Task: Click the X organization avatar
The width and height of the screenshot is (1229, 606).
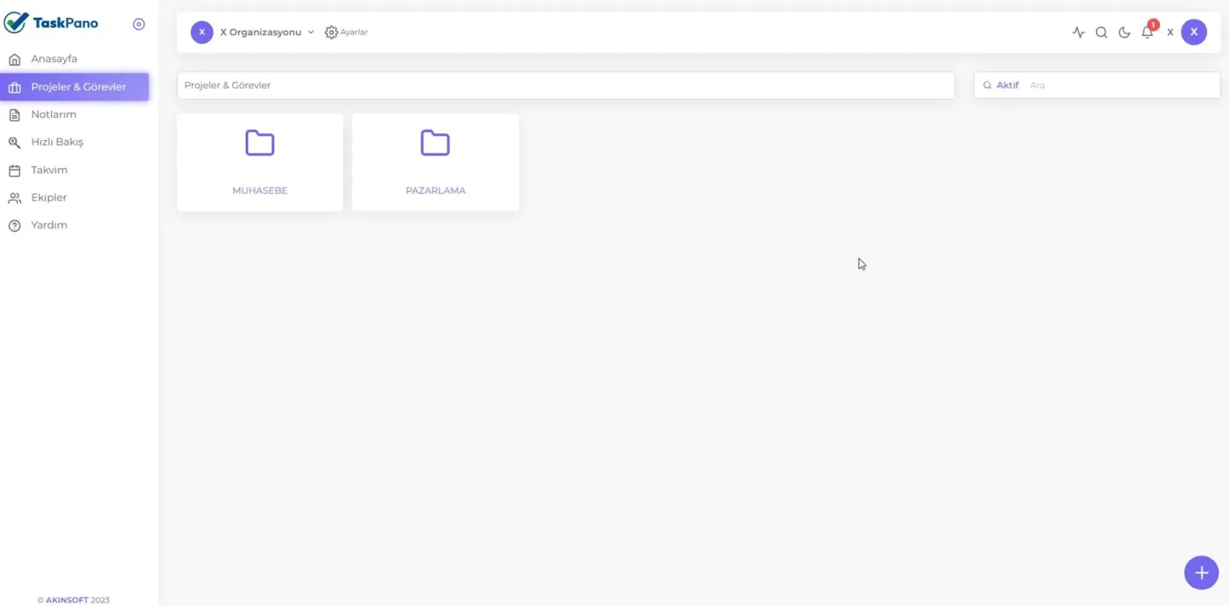Action: [x=201, y=32]
